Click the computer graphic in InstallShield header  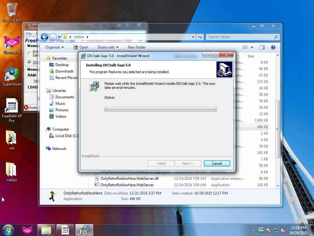coord(224,69)
